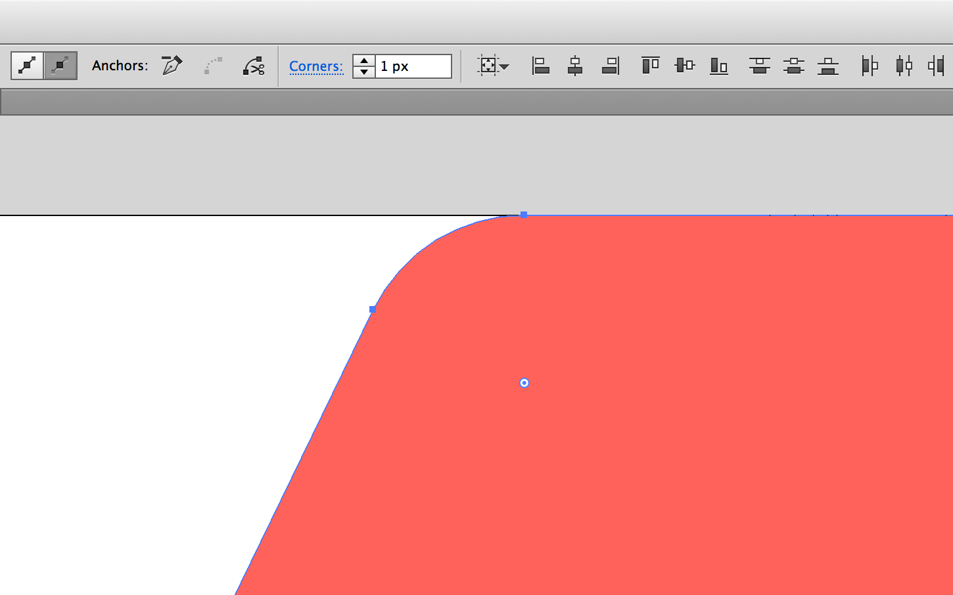Open the Corners options link

click(316, 66)
